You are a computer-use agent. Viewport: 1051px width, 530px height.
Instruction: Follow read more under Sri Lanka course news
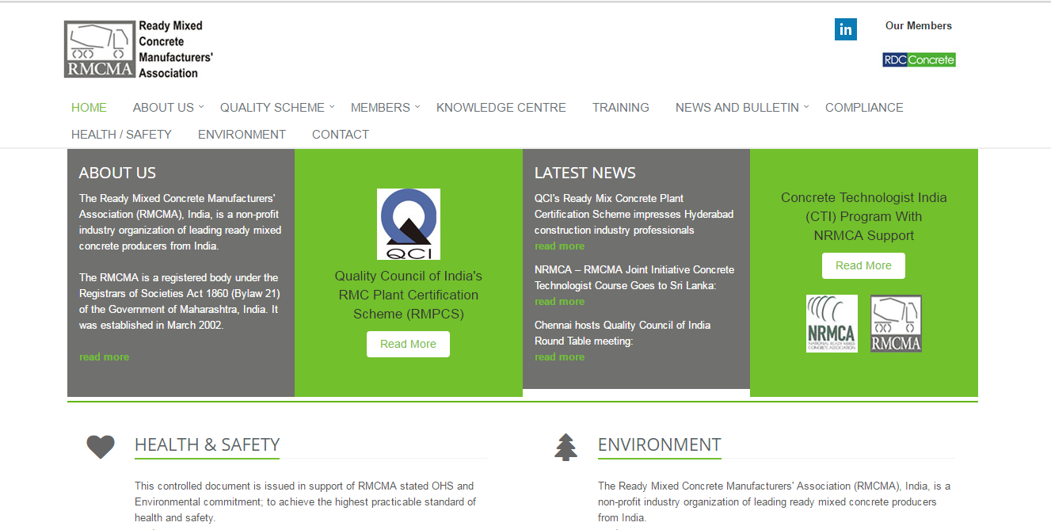559,302
